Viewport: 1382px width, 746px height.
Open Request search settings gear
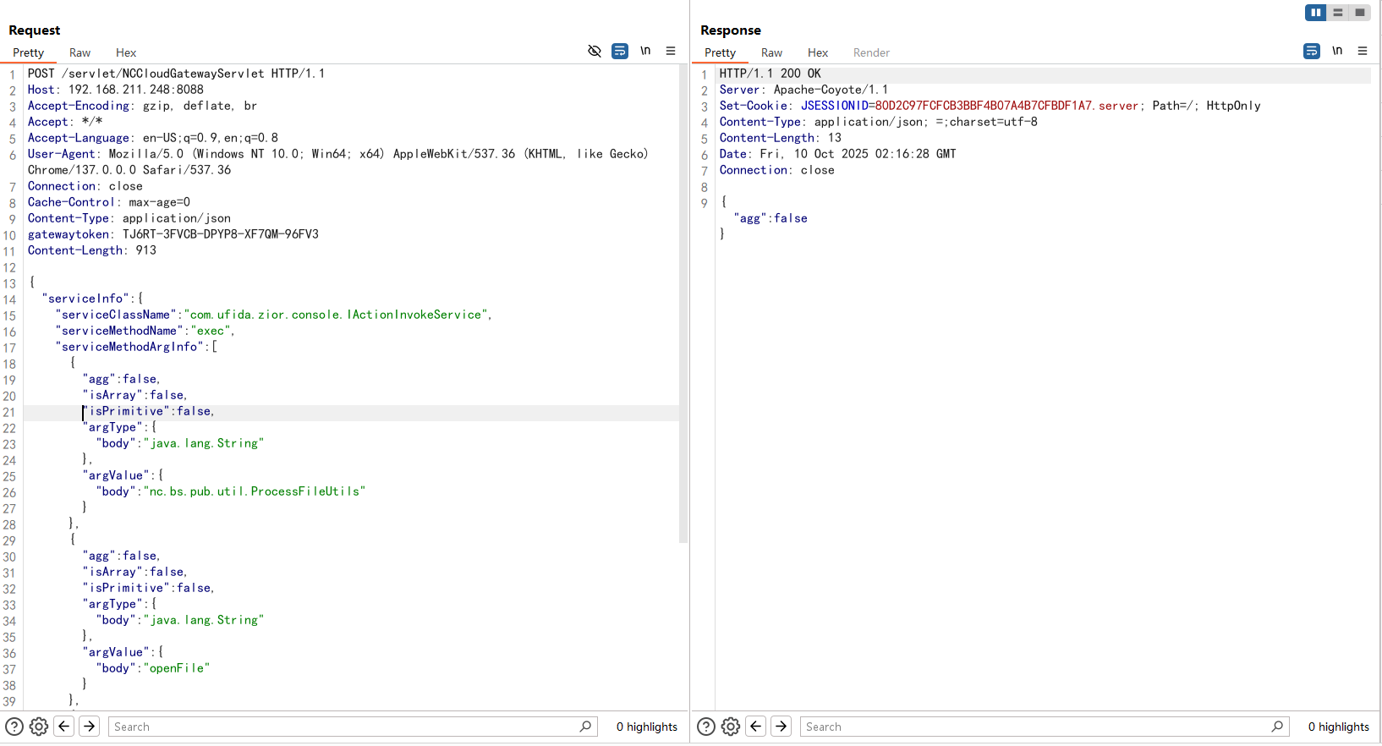[39, 727]
